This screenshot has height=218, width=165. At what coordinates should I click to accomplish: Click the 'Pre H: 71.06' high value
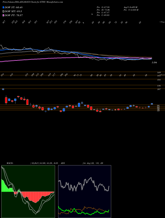tap(103, 10)
